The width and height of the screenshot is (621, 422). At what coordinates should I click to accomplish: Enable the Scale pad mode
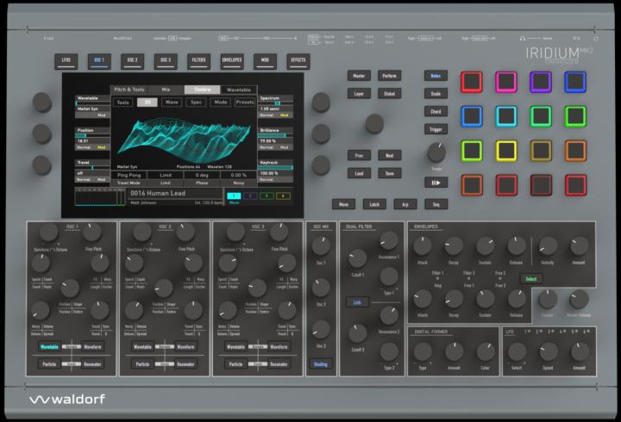(x=436, y=94)
